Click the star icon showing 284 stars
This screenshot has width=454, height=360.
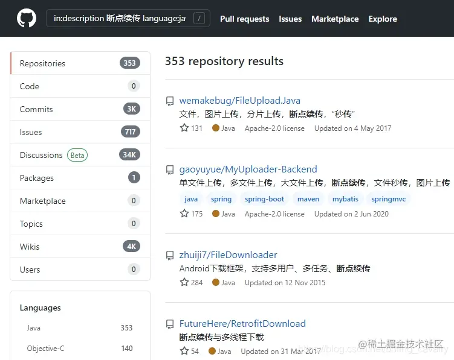[184, 282]
